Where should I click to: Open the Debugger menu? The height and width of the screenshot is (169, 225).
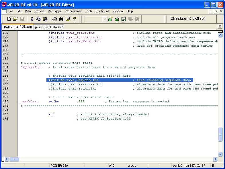[x=54, y=11]
